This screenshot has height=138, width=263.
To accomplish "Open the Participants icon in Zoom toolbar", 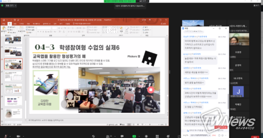I will (x=108, y=136).
